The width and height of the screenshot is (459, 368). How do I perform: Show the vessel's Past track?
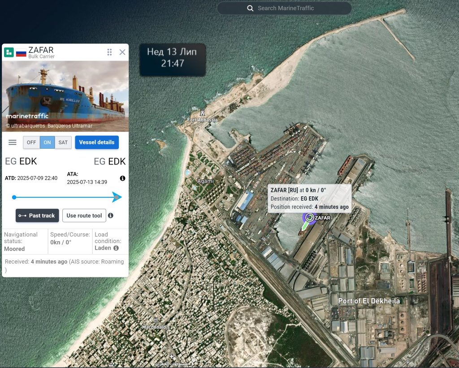click(37, 216)
